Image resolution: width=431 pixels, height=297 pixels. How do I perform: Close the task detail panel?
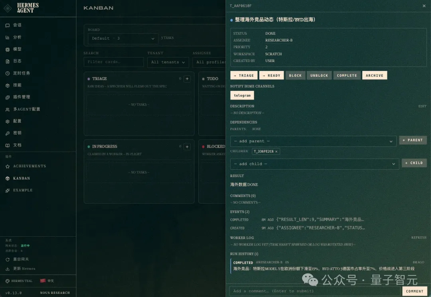point(424,6)
